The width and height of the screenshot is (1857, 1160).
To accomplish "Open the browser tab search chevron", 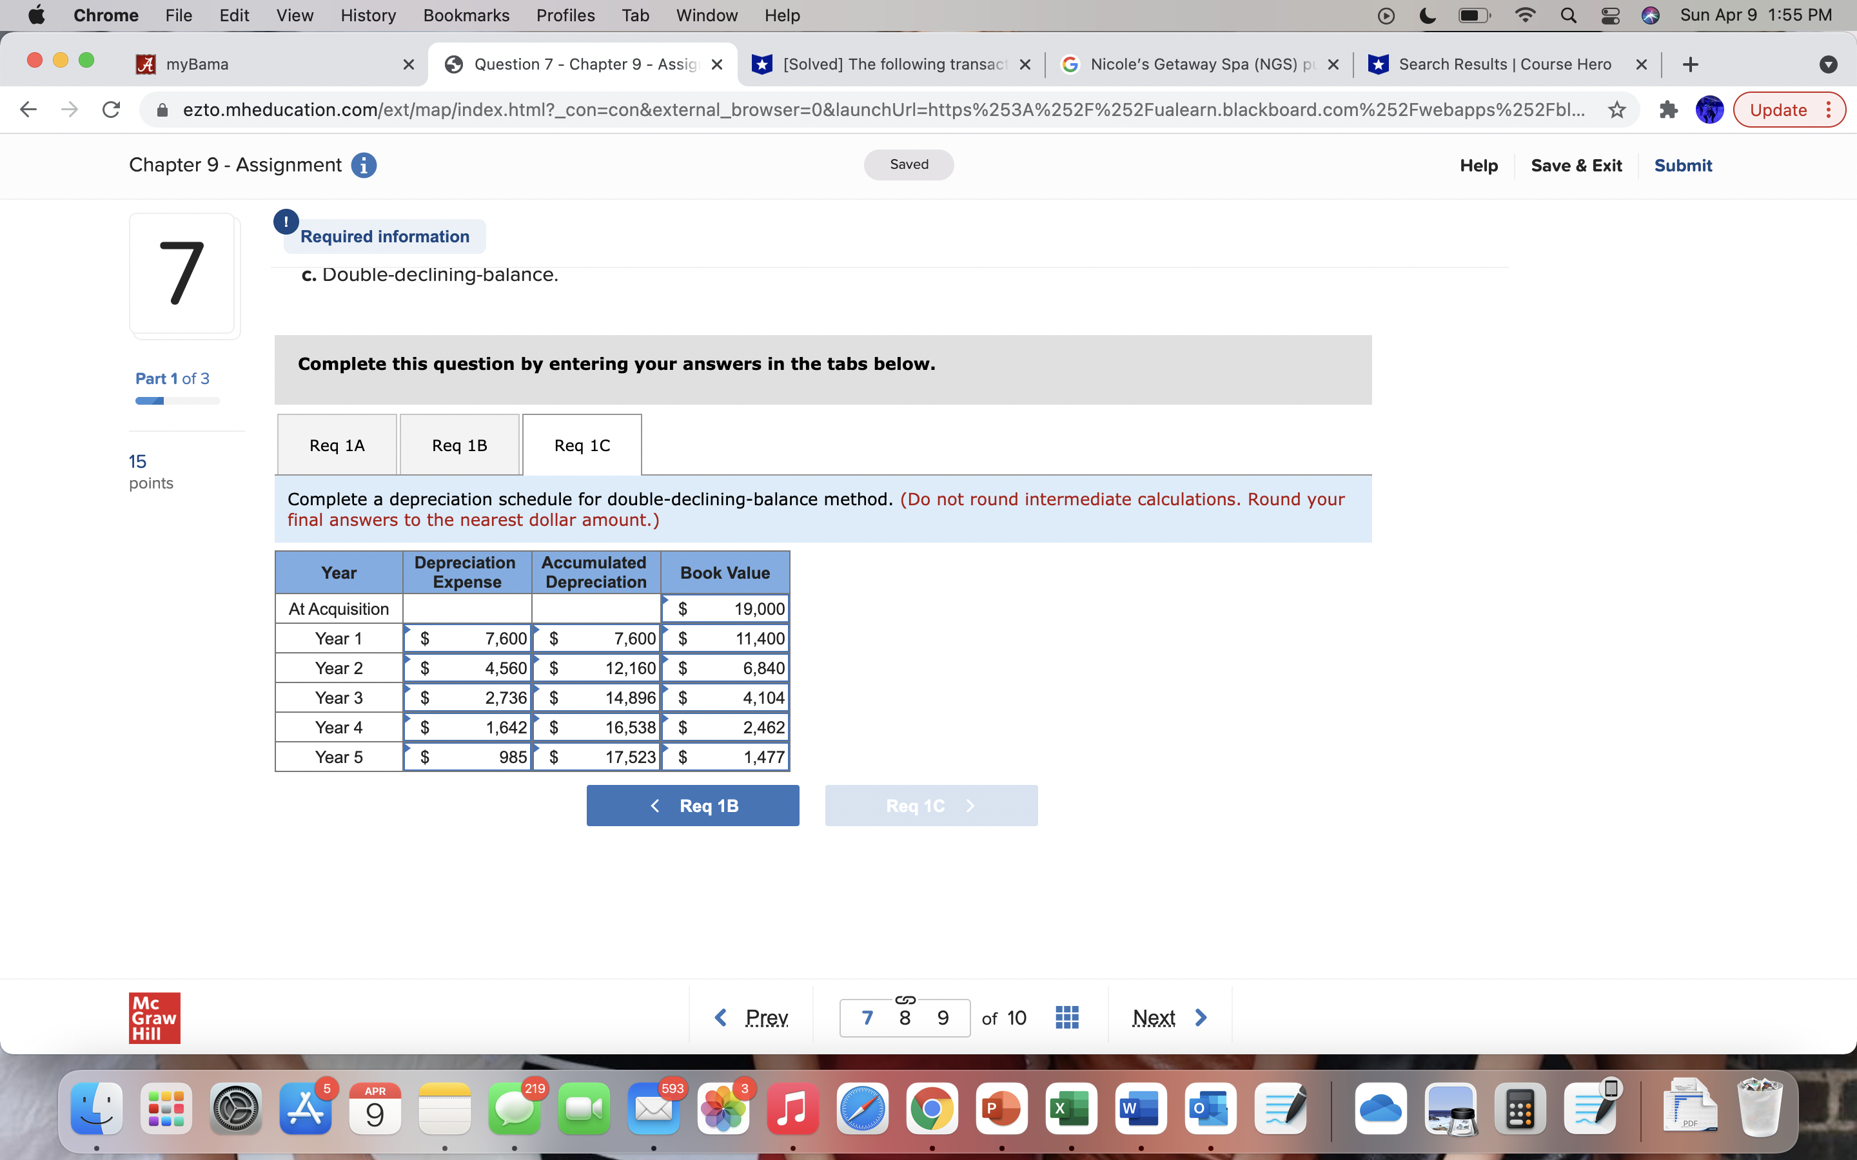I will 1828,64.
